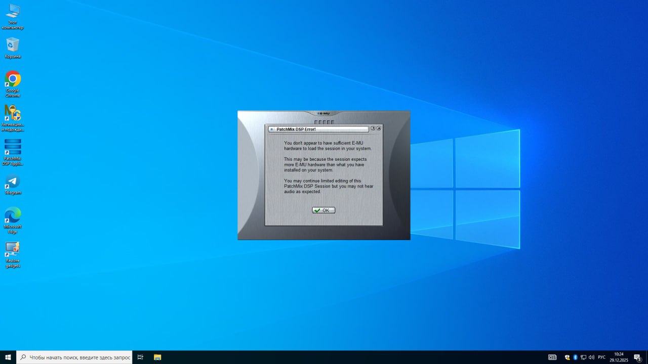648x364 pixels.
Task: Open File Explorer from the taskbar
Action: pos(157,357)
